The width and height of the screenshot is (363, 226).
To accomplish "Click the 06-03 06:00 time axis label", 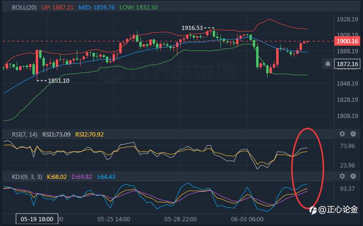I will [x=247, y=219].
